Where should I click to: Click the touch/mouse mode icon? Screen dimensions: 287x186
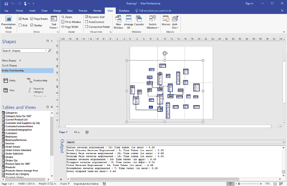(25, 4)
